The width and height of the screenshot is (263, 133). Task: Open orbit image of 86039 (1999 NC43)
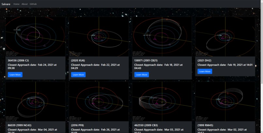coord(35,101)
